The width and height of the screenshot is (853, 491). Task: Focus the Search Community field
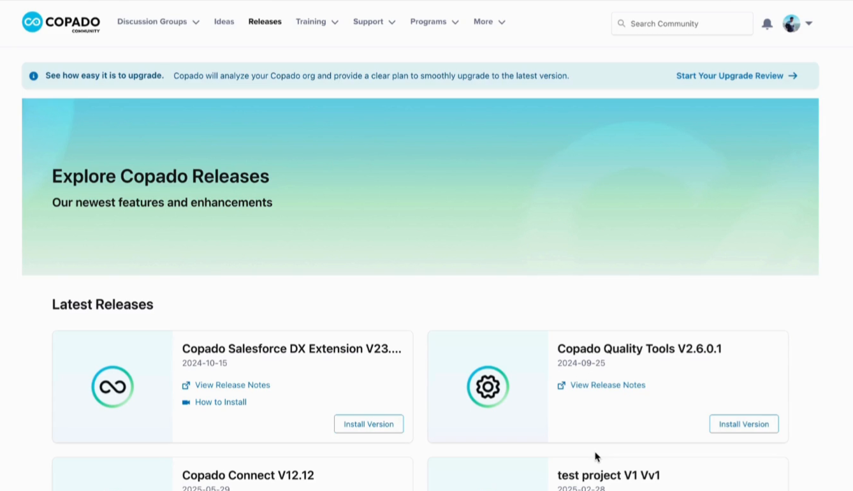[x=682, y=24]
